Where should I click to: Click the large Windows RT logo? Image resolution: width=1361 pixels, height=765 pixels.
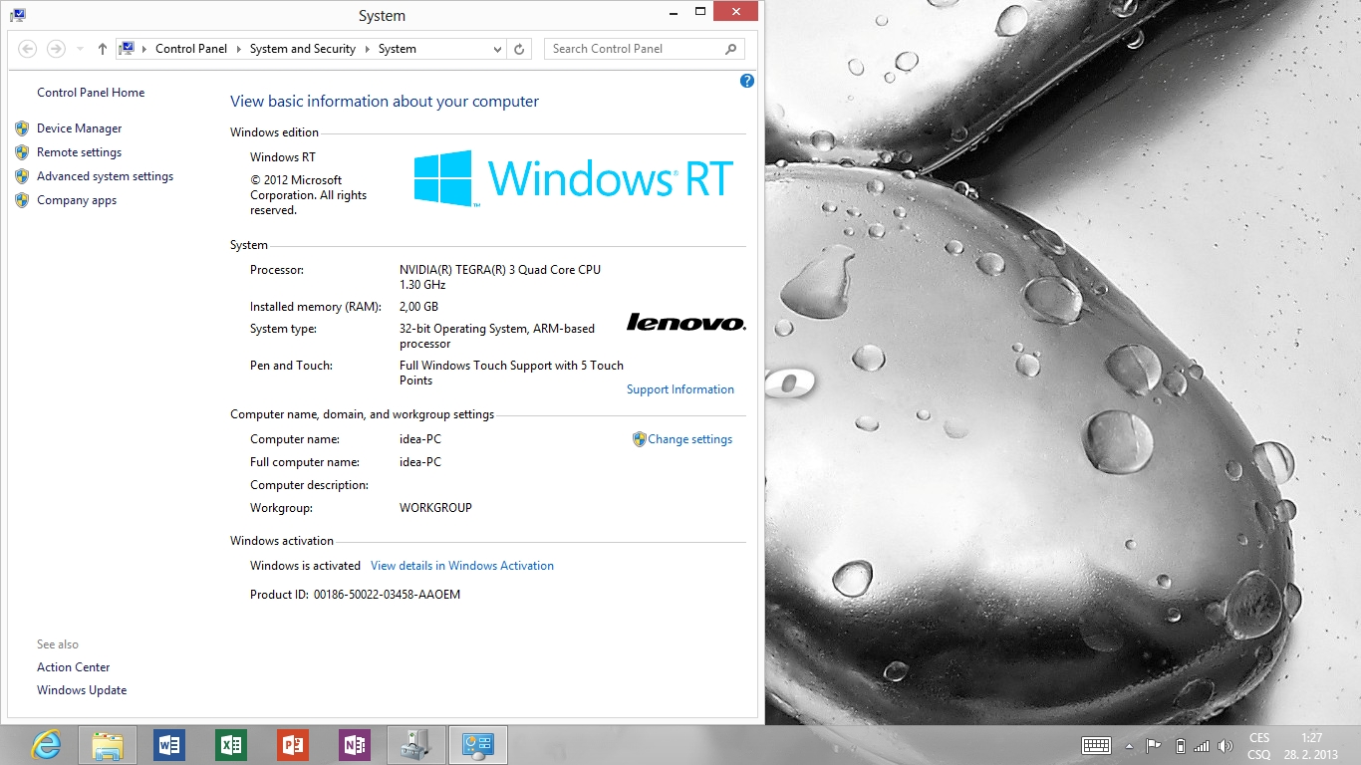tap(574, 178)
